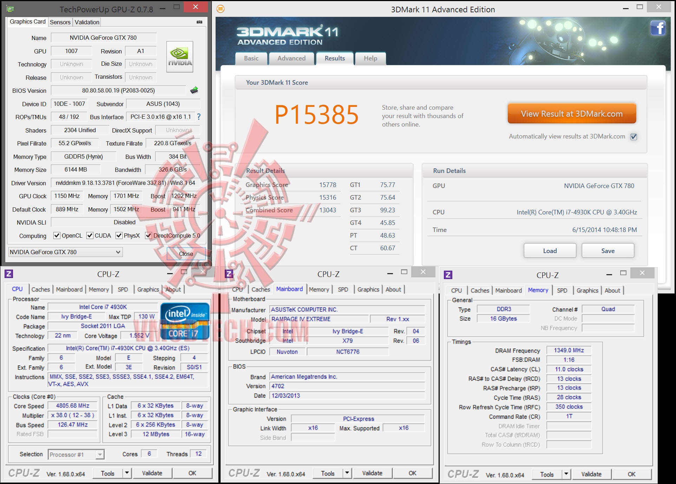The height and width of the screenshot is (484, 676).
Task: Toggle the PhysX checkbox
Action: (119, 235)
